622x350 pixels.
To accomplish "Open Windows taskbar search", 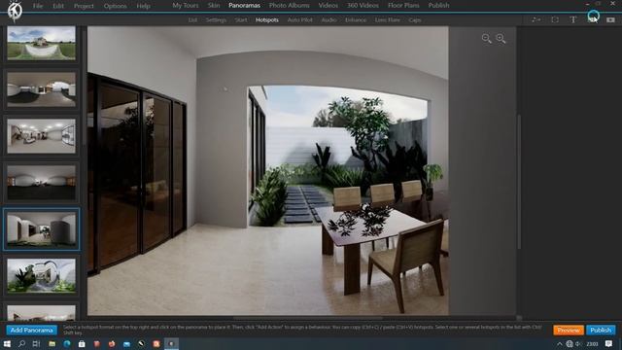I will (x=21, y=343).
